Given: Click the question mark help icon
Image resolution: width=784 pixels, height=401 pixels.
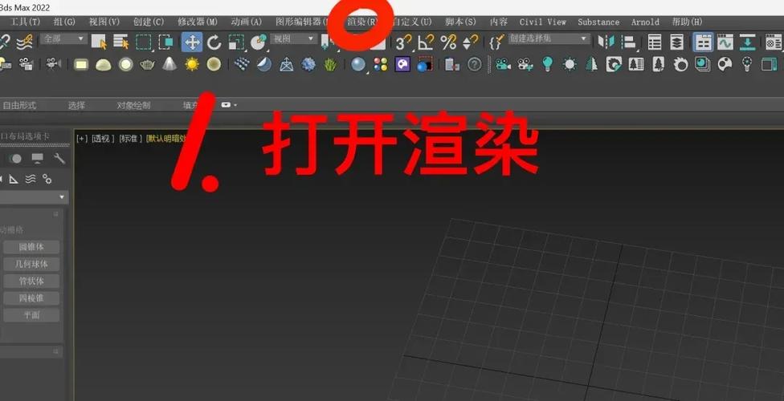Looking at the screenshot, I should tap(474, 64).
